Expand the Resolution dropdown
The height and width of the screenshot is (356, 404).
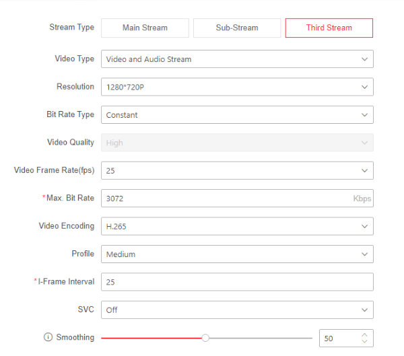237,87
